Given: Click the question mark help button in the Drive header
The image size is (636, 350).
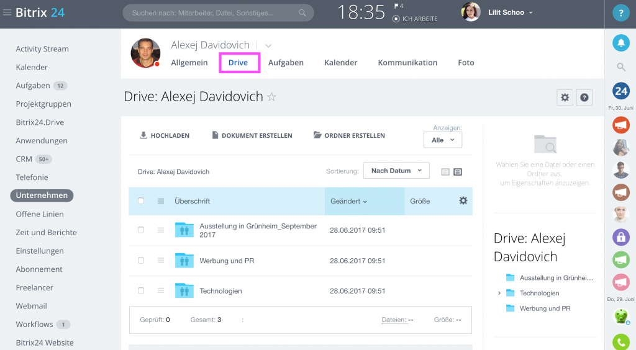Looking at the screenshot, I should [584, 97].
